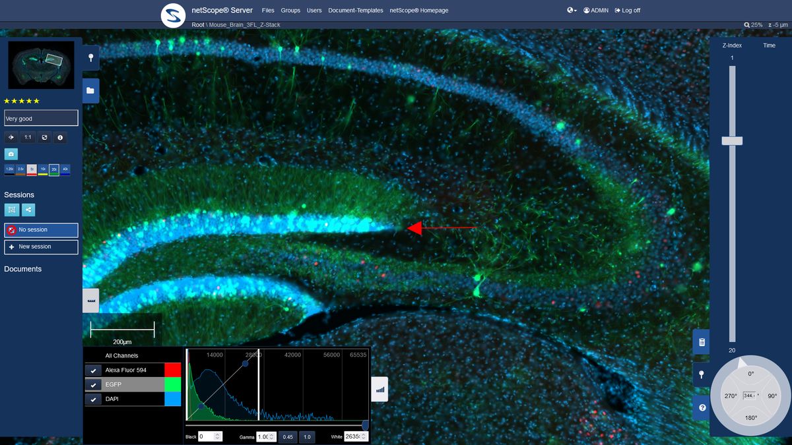Click the help question mark icon

coord(702,407)
